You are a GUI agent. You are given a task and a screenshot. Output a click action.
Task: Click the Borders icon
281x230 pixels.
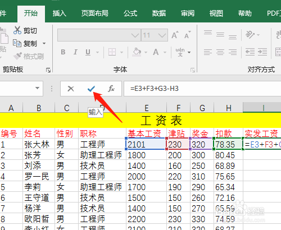[x=112, y=52]
